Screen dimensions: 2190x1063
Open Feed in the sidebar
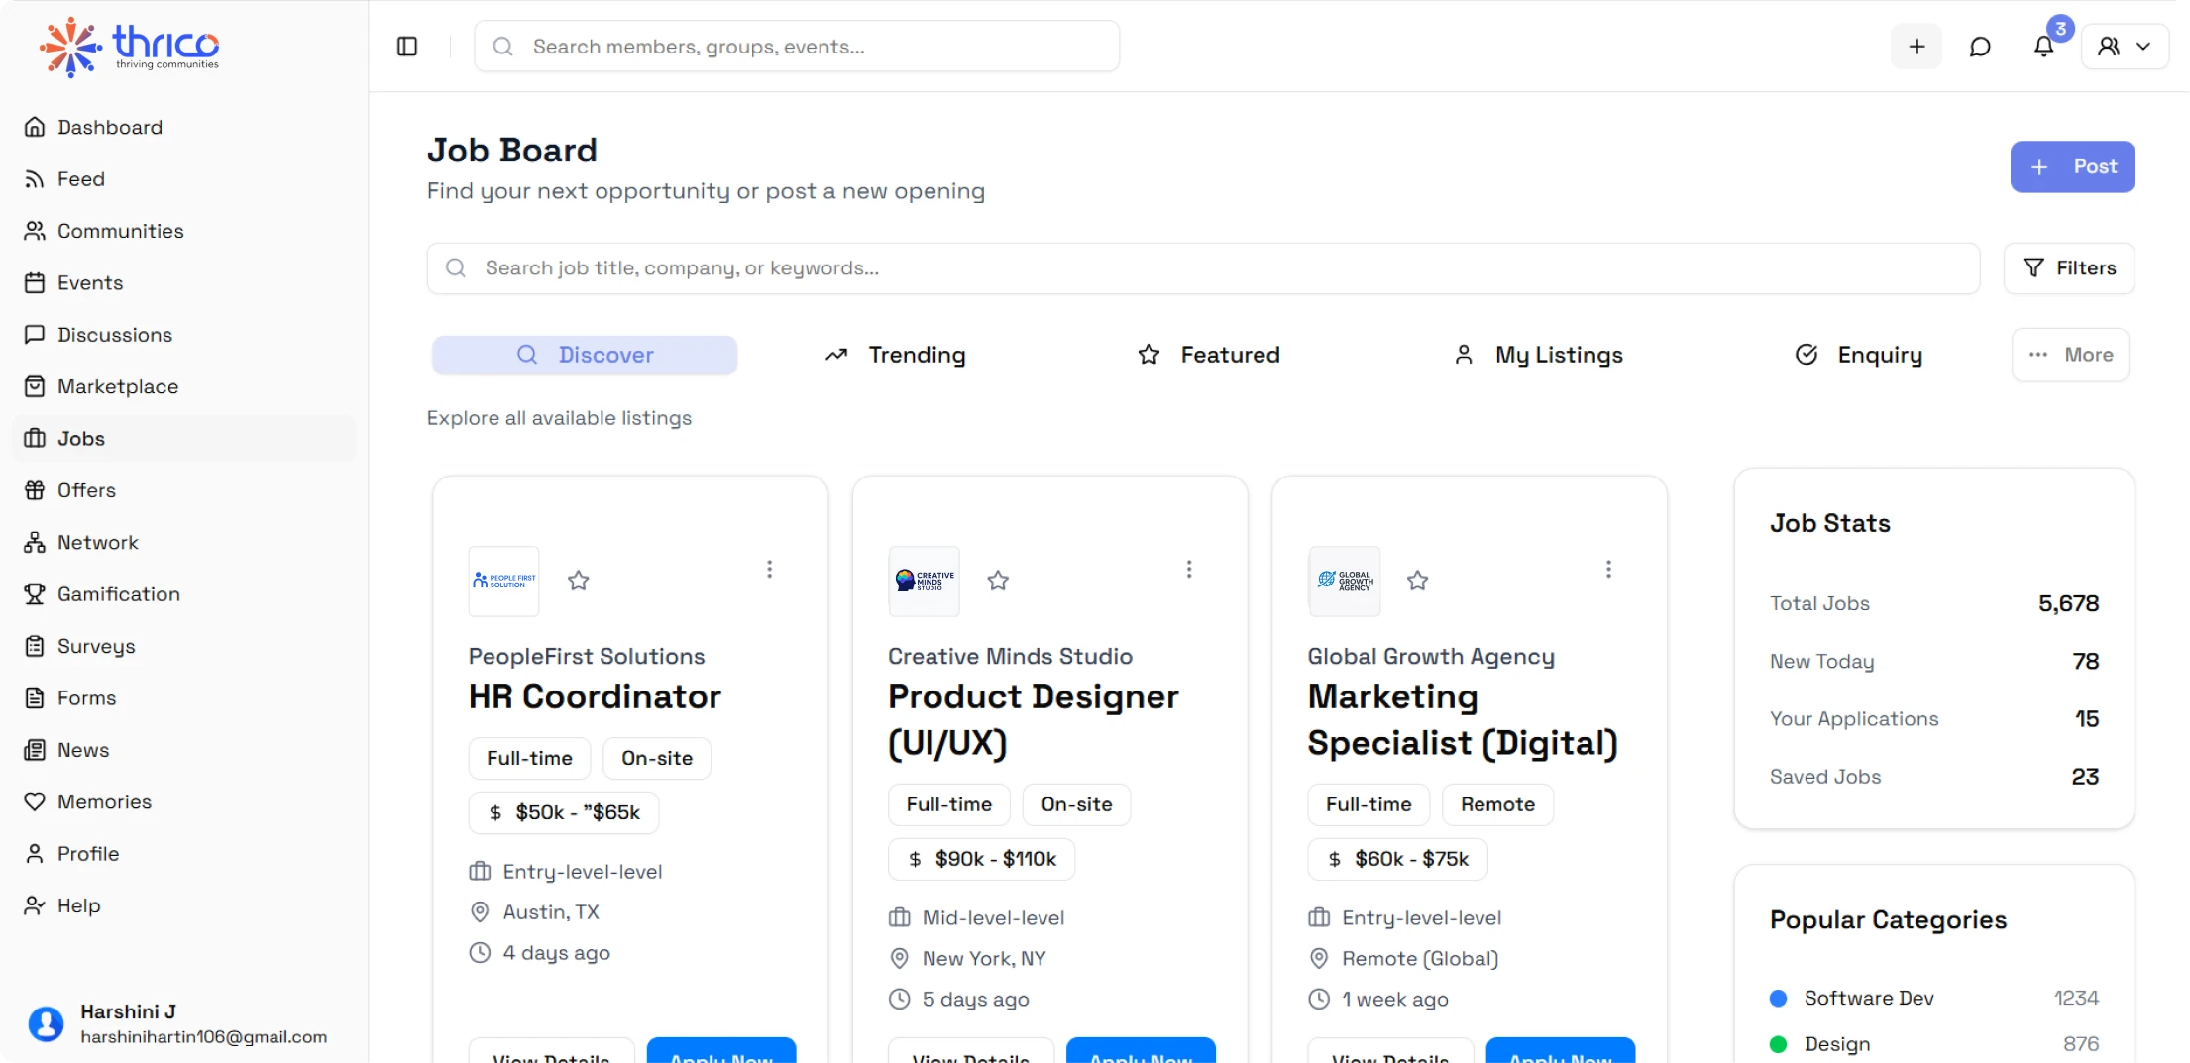pyautogui.click(x=184, y=179)
